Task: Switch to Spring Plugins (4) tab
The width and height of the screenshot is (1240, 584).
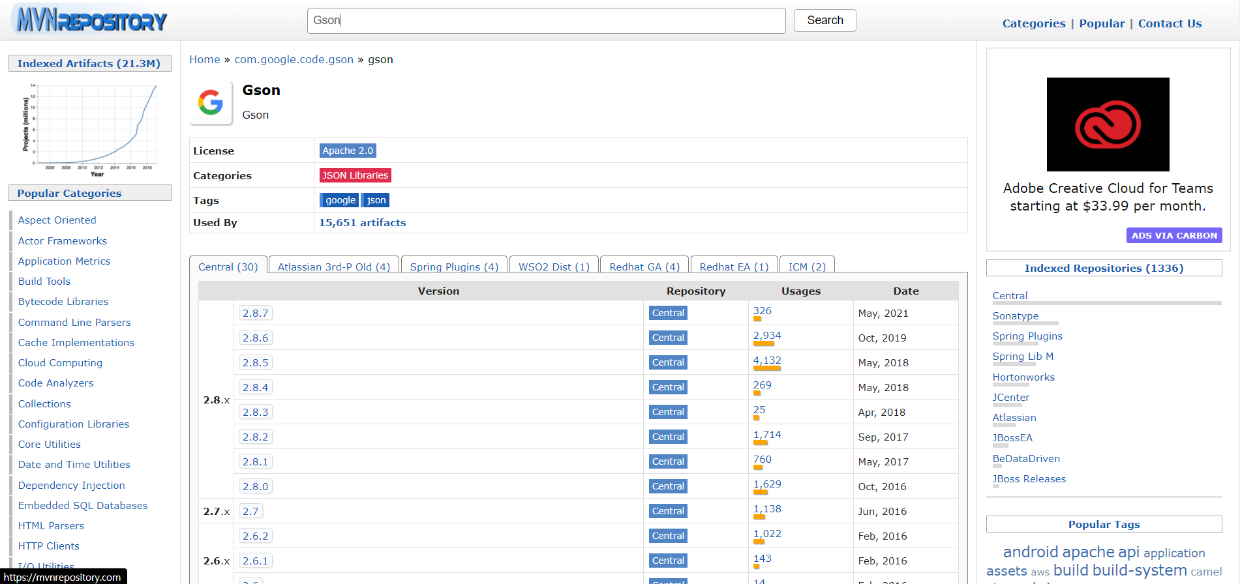Action: point(454,267)
